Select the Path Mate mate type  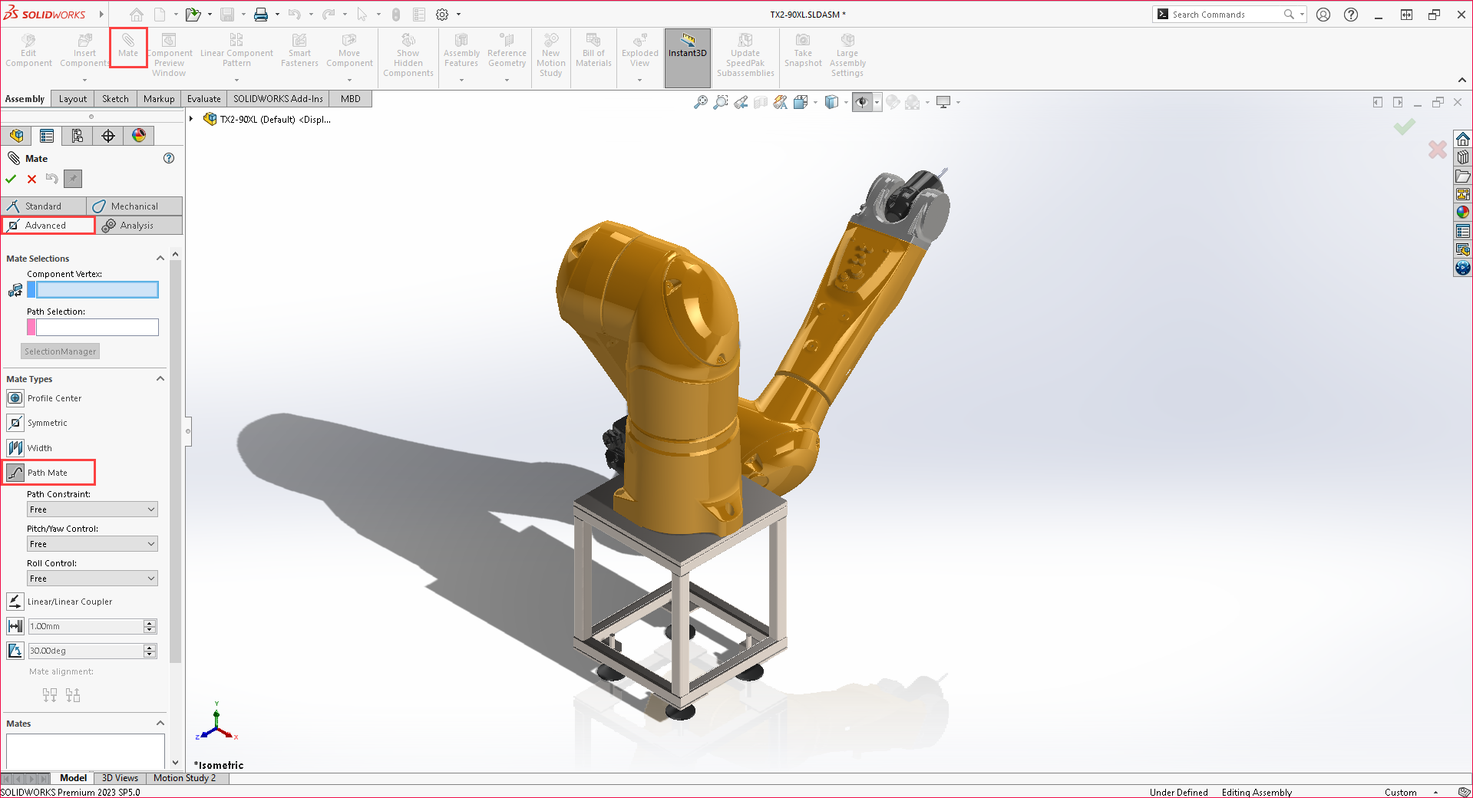click(48, 473)
